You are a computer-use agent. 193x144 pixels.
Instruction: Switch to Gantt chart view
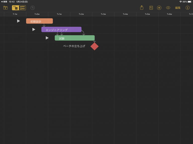click(16, 8)
